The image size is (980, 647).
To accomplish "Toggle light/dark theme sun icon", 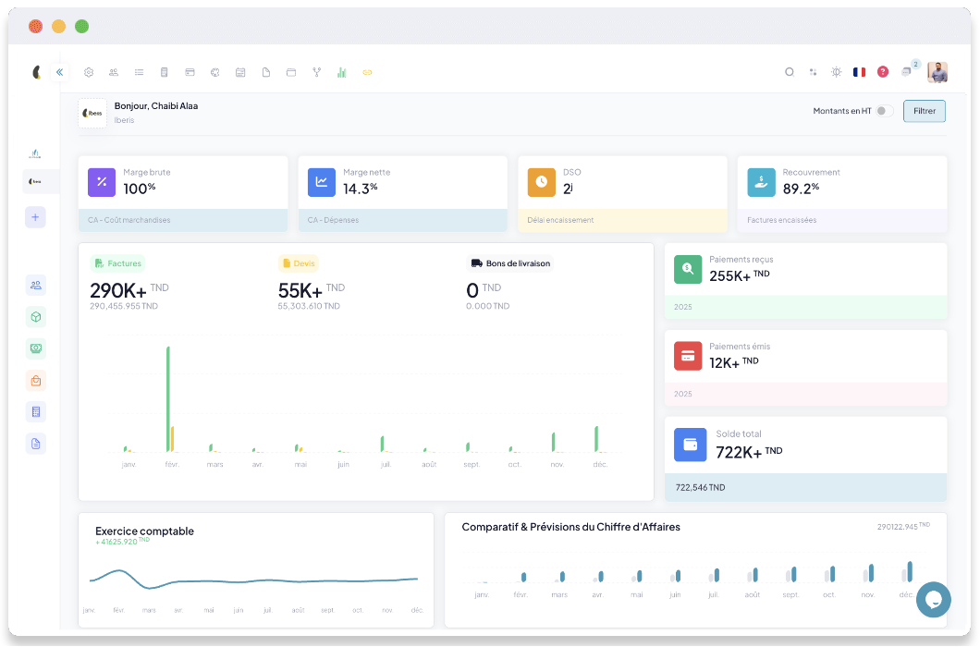I will (836, 72).
